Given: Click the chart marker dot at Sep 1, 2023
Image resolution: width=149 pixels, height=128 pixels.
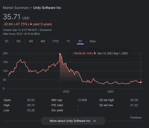Looking at the screenshot, I should click(x=140, y=82).
